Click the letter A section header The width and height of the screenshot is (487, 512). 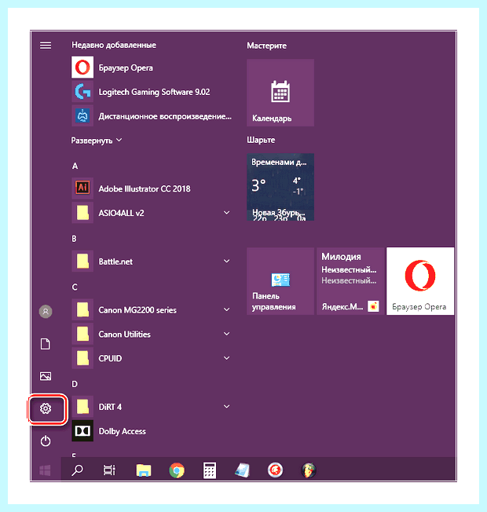pos(75,166)
